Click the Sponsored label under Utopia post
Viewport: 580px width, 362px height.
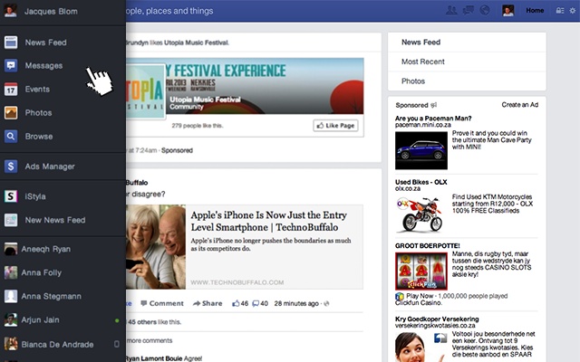[177, 150]
